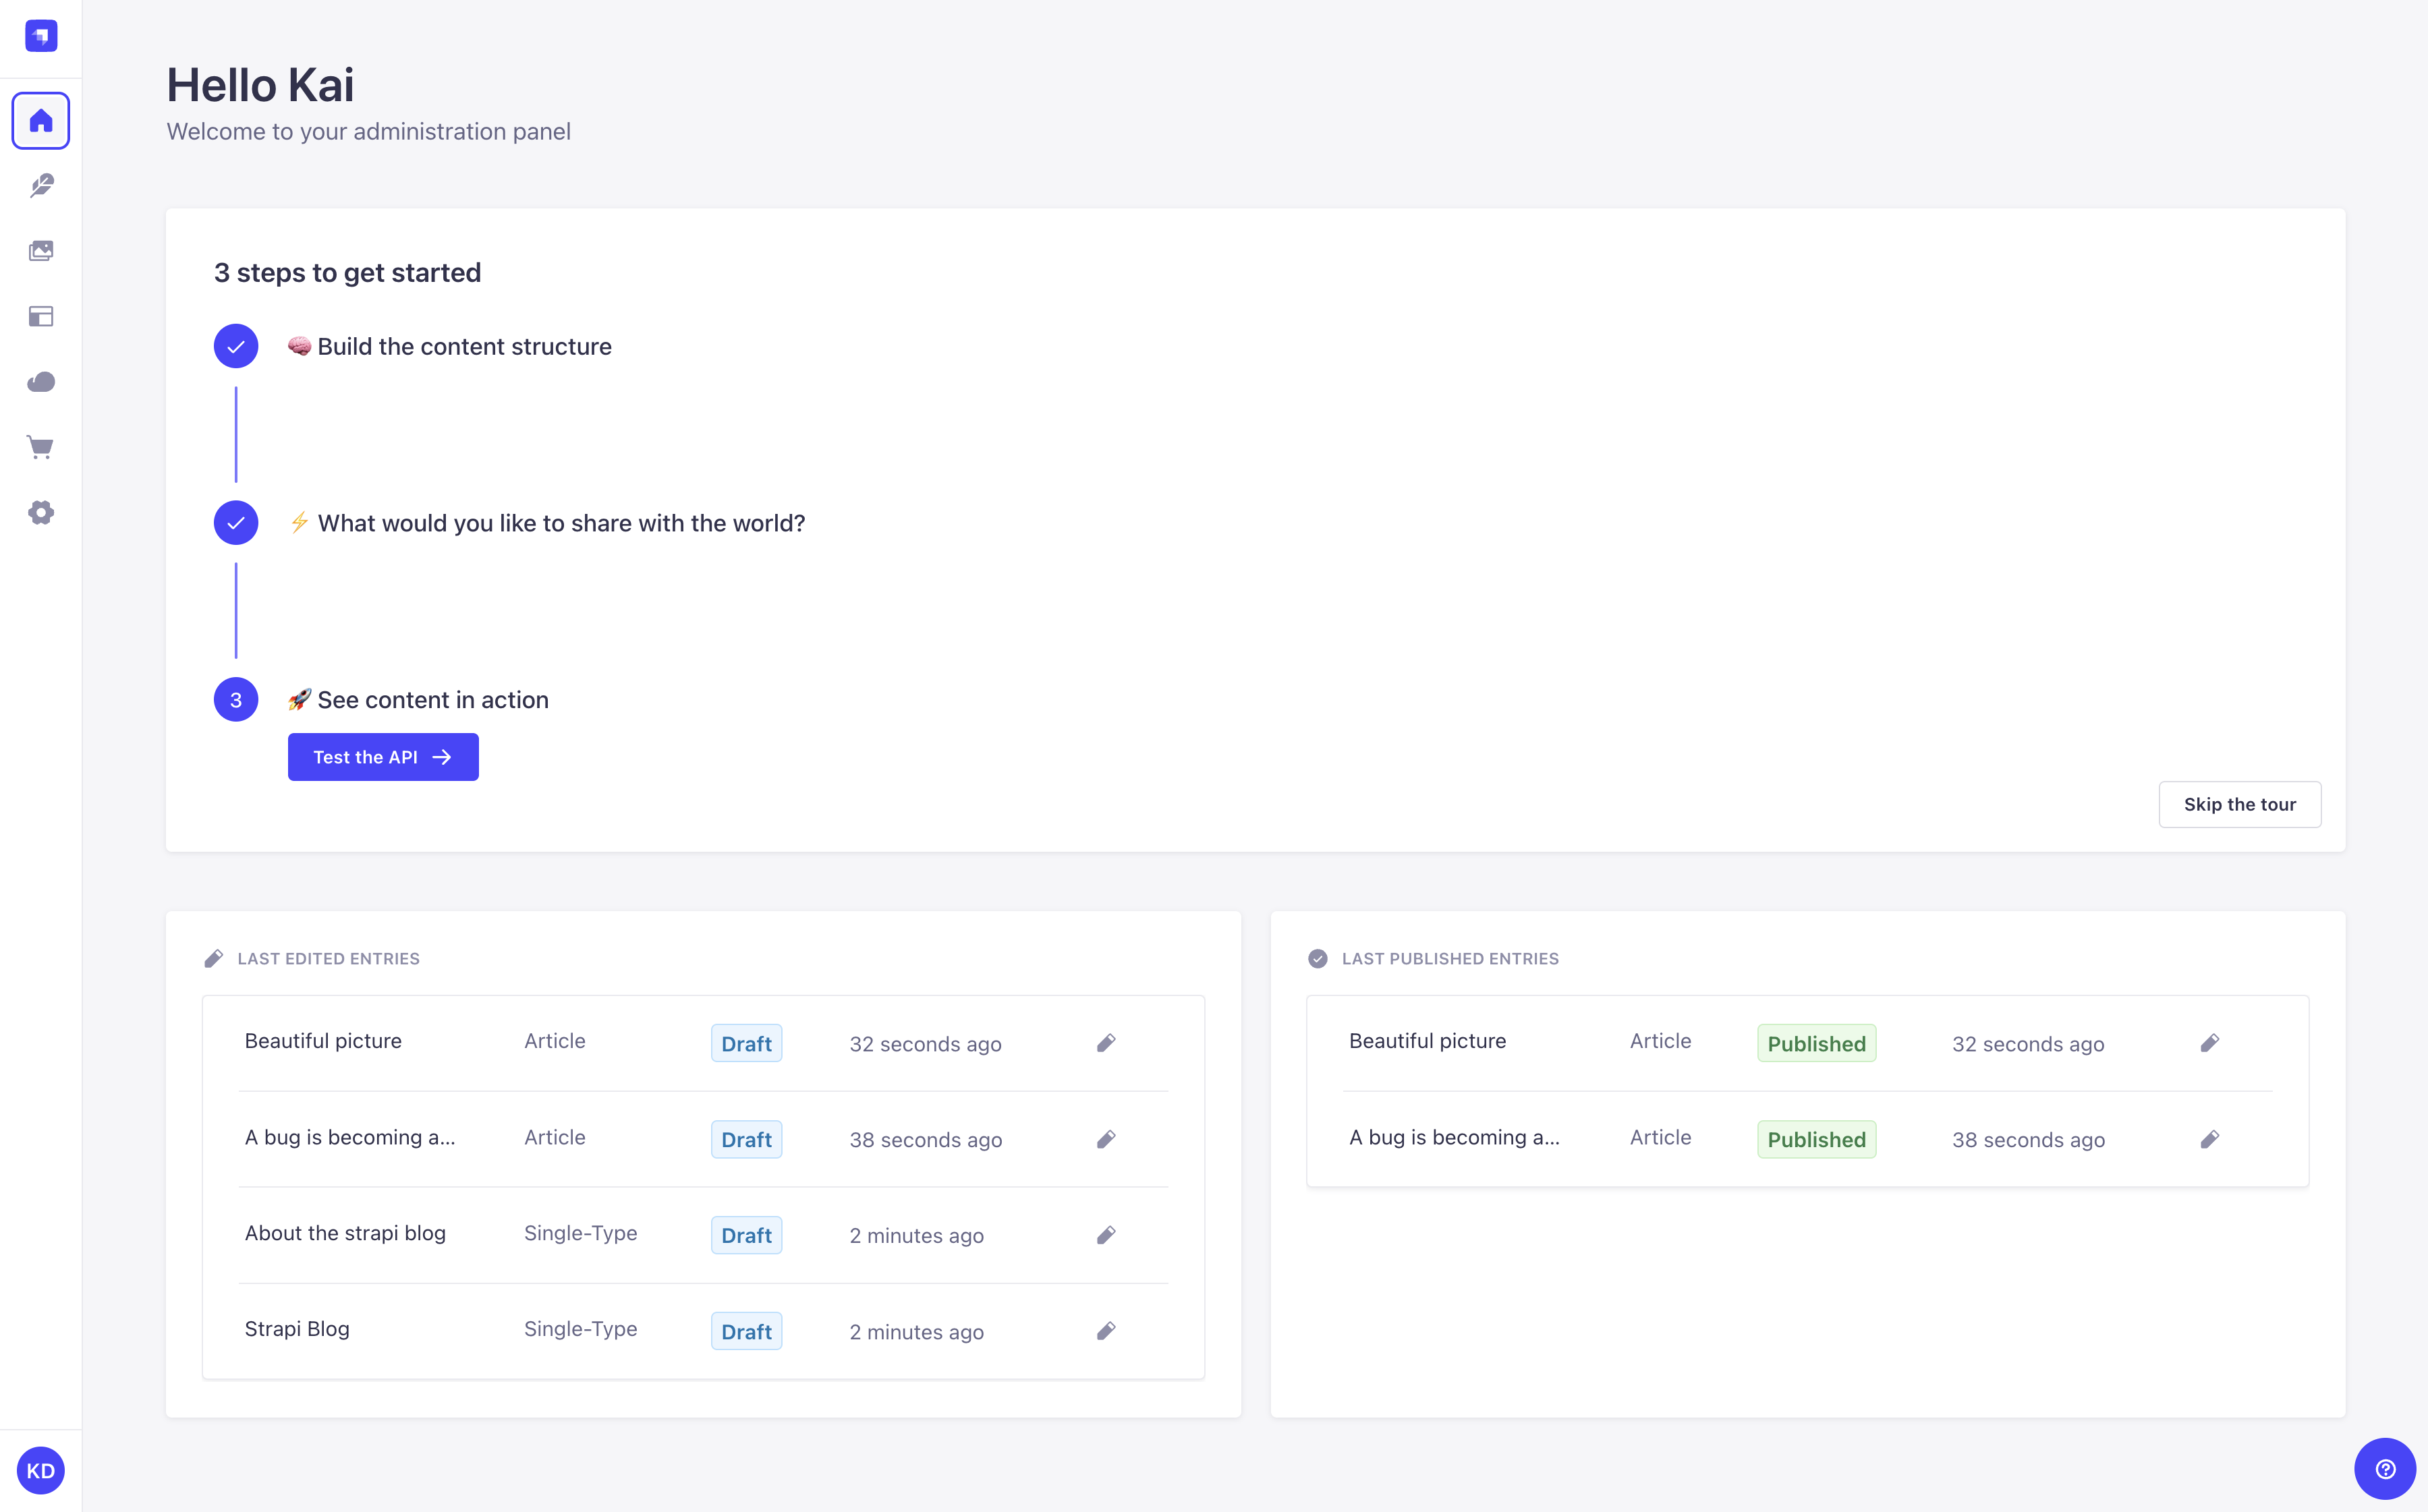Viewport: 2428px width, 1512px height.
Task: Click the Draft status badge on Beautiful picture
Action: 745,1043
